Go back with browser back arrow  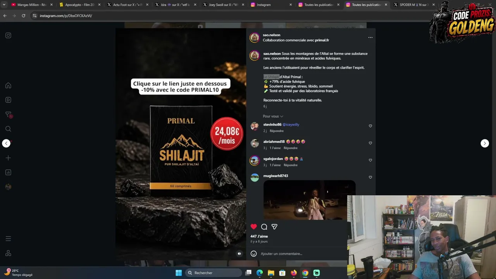tap(5, 15)
